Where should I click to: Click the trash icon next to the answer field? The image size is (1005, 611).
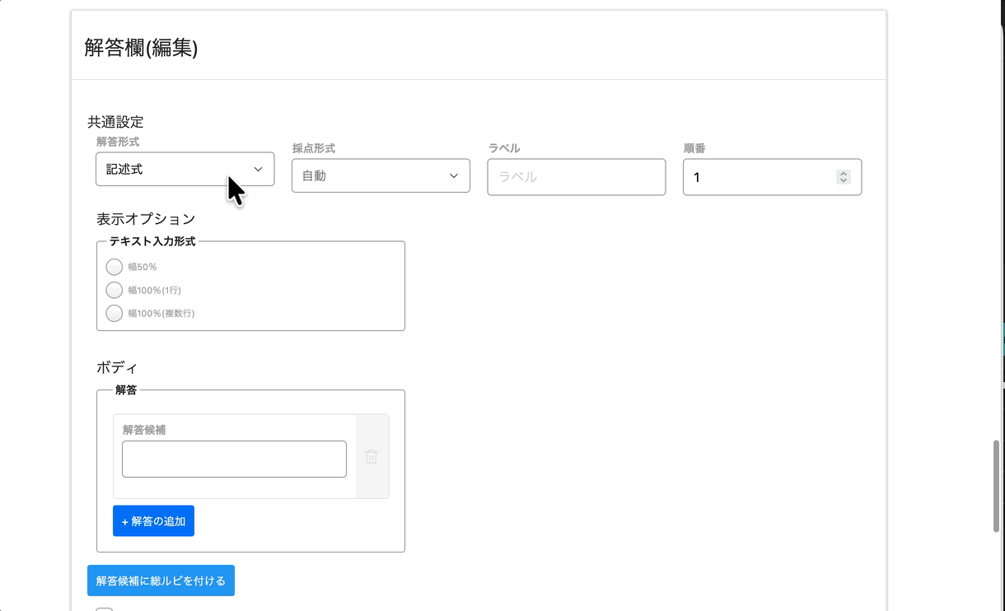372,457
